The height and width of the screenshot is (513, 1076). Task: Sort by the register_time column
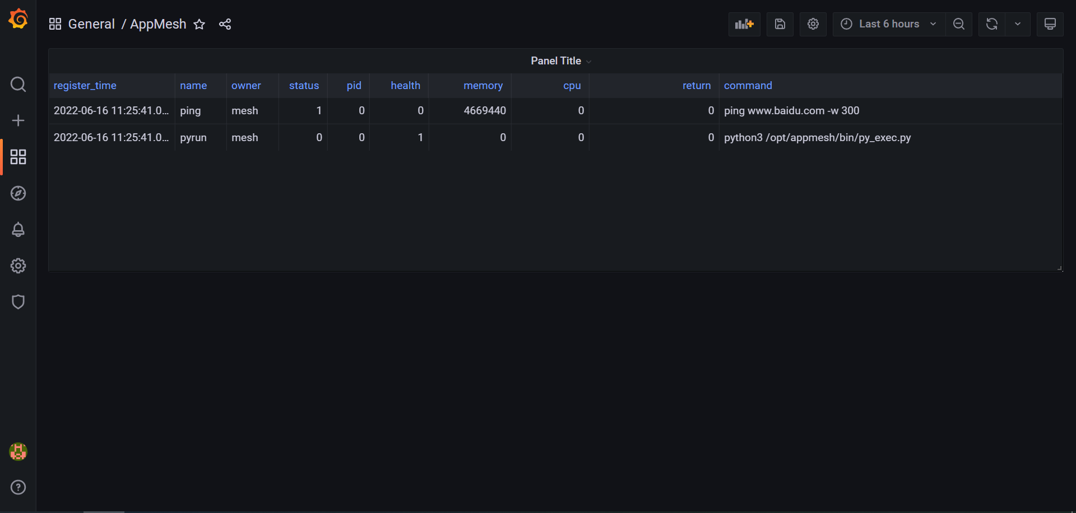click(85, 86)
